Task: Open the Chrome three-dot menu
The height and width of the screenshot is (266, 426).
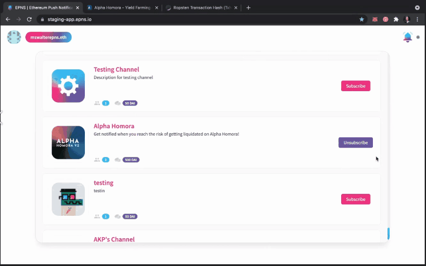Action: 418,19
